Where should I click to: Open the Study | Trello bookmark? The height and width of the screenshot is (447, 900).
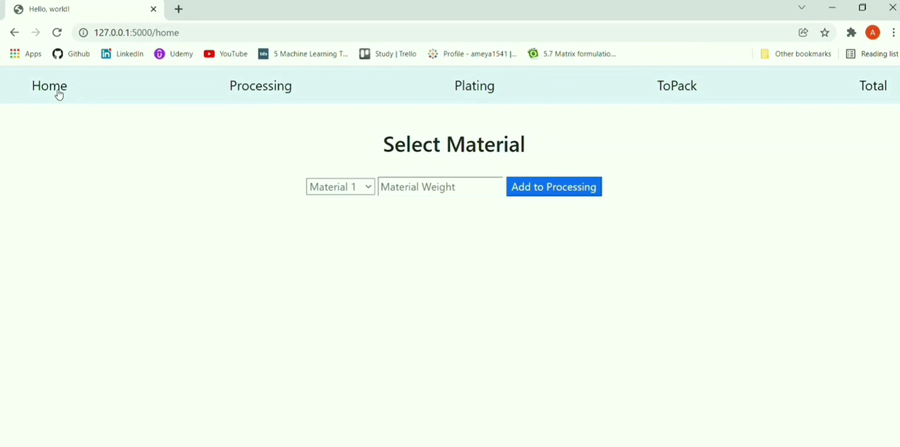pyautogui.click(x=388, y=53)
